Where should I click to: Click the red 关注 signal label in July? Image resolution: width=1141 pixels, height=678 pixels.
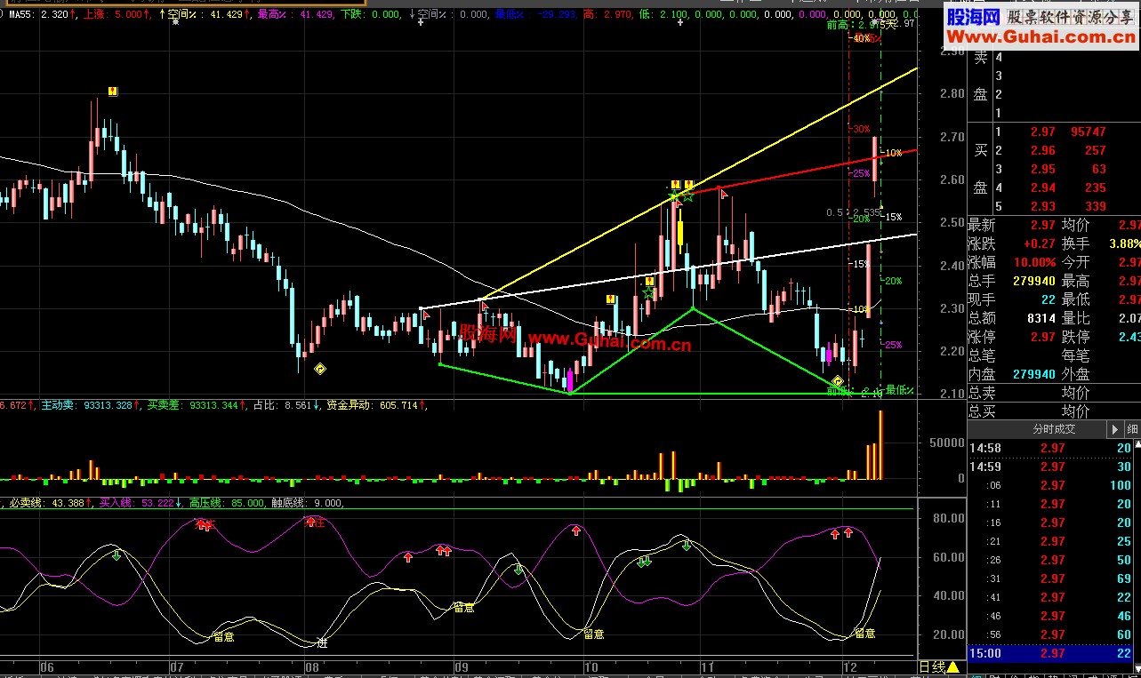205,524
